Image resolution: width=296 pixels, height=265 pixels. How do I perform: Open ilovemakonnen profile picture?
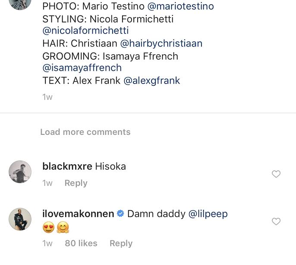[x=20, y=219]
